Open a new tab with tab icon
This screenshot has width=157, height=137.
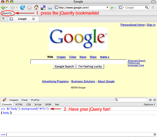point(2,19)
